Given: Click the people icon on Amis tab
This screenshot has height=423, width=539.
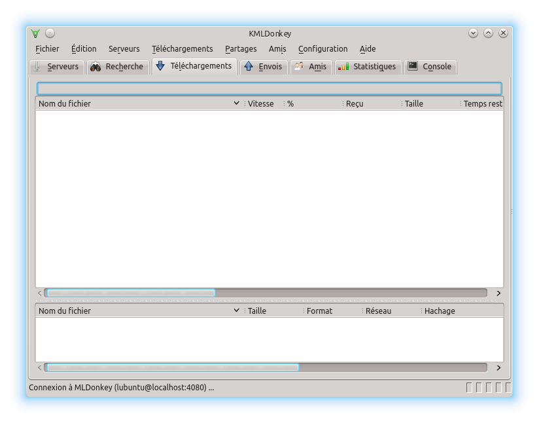Looking at the screenshot, I should point(299,66).
